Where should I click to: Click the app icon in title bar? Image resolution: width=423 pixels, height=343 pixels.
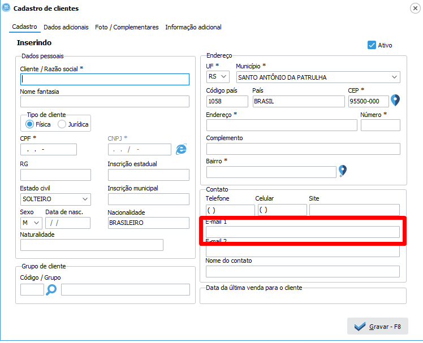coord(6,8)
